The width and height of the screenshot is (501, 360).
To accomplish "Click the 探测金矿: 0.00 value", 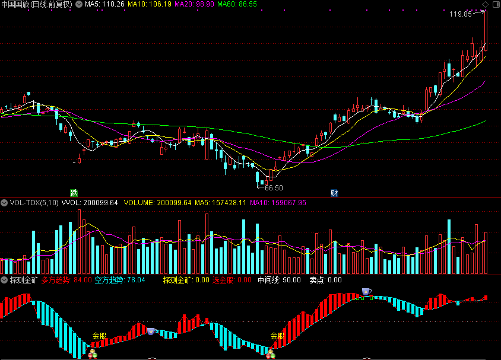I will [x=186, y=280].
